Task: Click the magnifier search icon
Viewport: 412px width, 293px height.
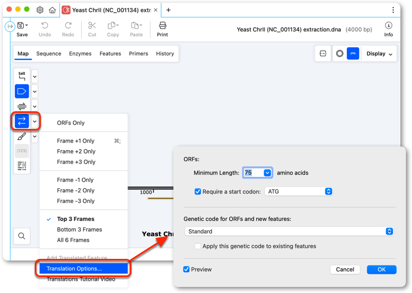Action: tap(22, 236)
